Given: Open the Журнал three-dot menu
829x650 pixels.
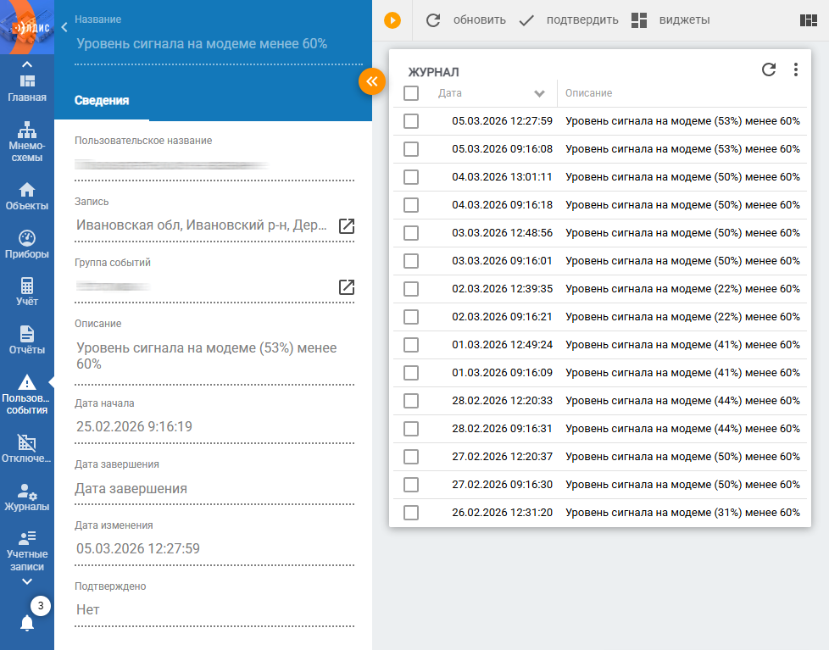Looking at the screenshot, I should pos(795,70).
